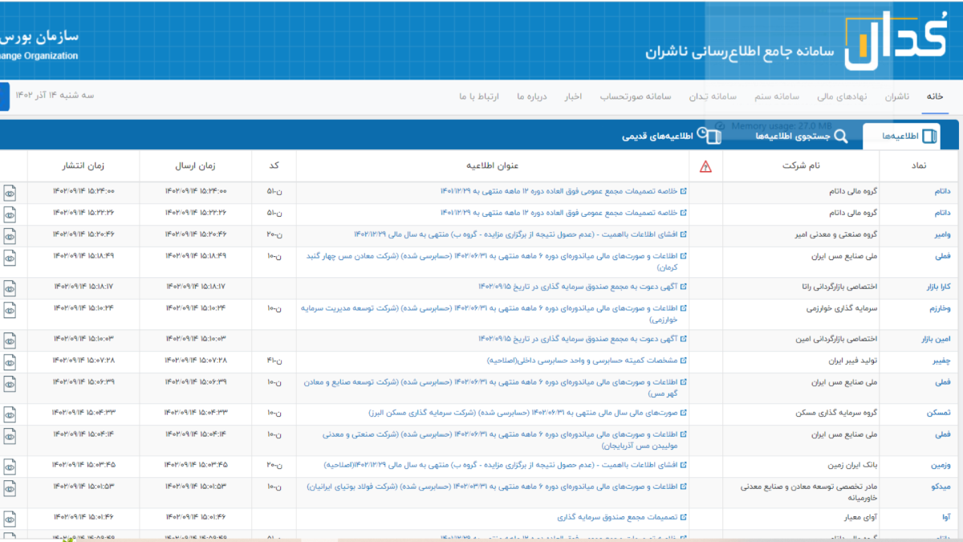
Task: Switch to جستجوی اطلاعیه‌ها search tab
Action: point(800,137)
